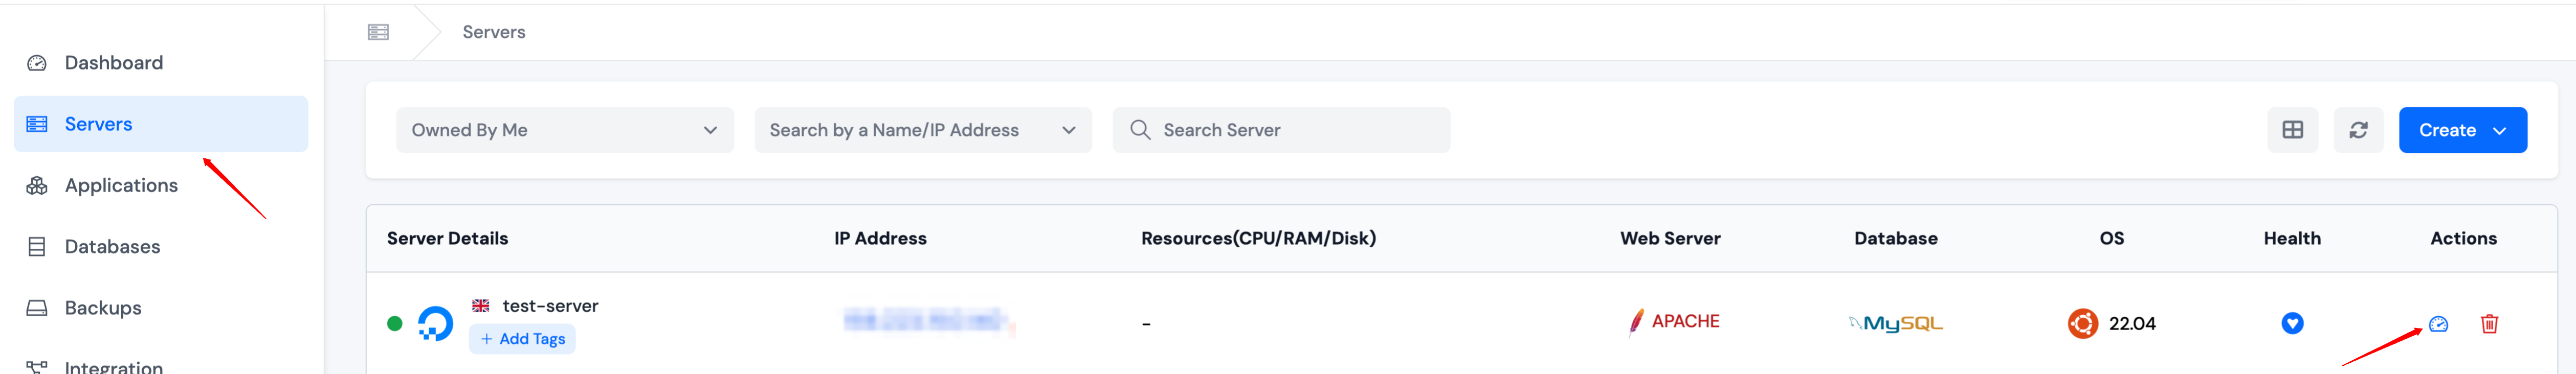
Task: Click the MySQL database logo
Action: [1895, 323]
